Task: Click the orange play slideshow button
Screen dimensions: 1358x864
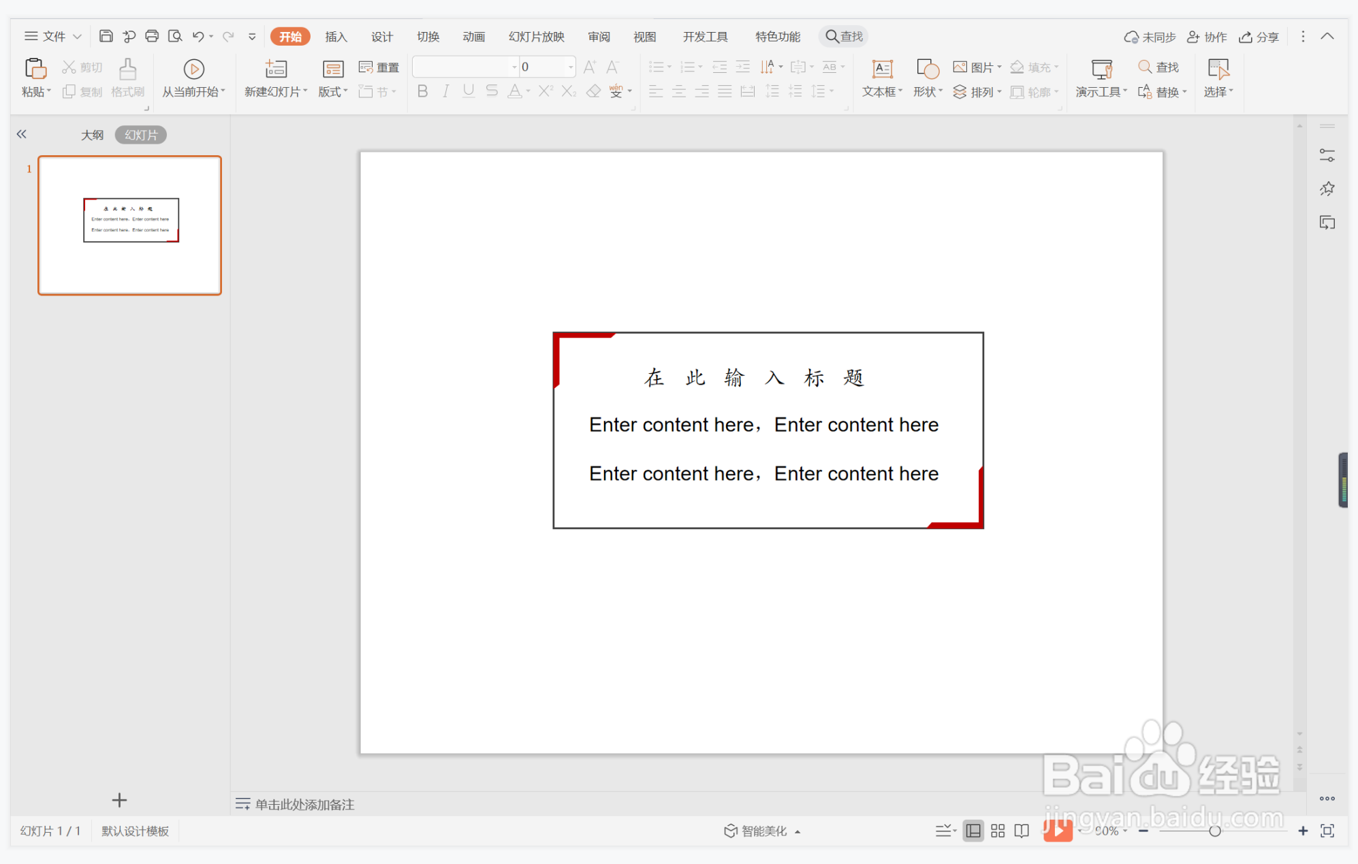Action: tap(1058, 831)
